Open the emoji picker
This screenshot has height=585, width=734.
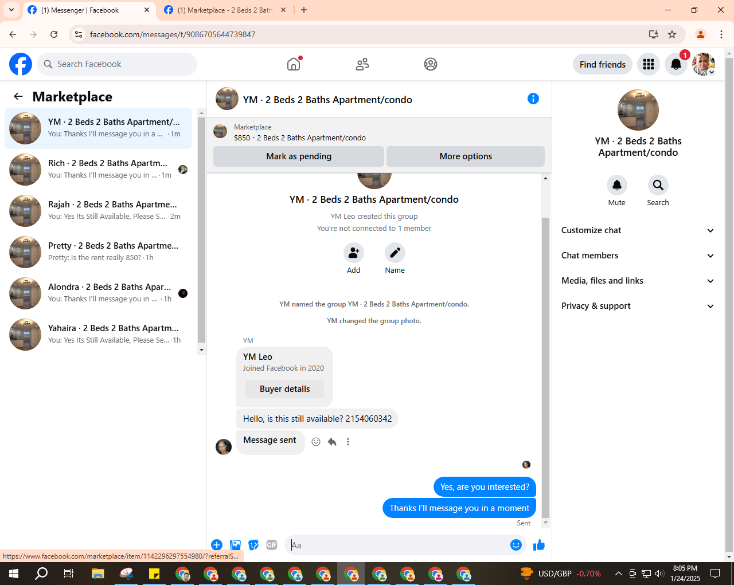coord(516,545)
